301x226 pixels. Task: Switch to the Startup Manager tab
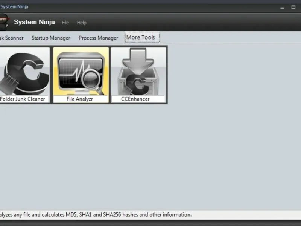point(51,38)
